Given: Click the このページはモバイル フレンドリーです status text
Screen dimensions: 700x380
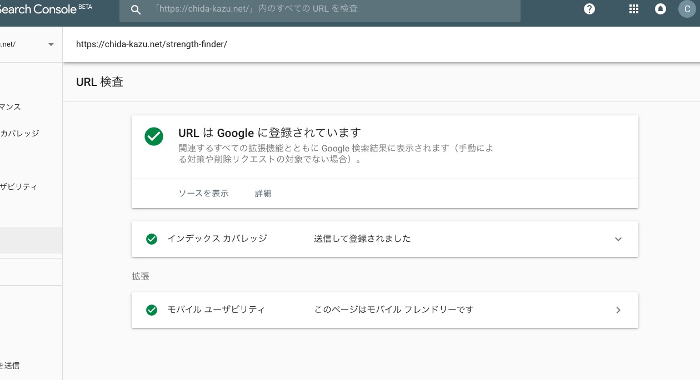Looking at the screenshot, I should 394,310.
